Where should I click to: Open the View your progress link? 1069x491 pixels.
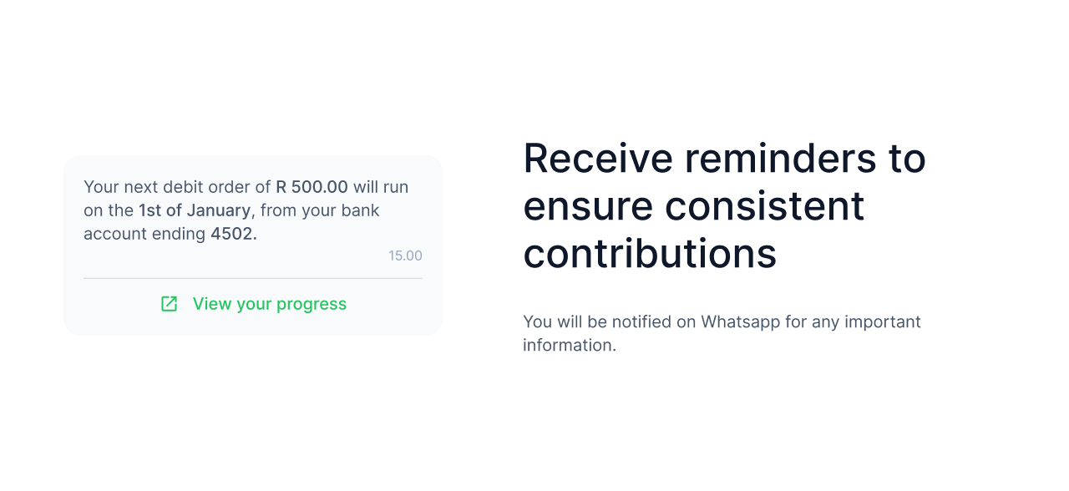pos(269,304)
